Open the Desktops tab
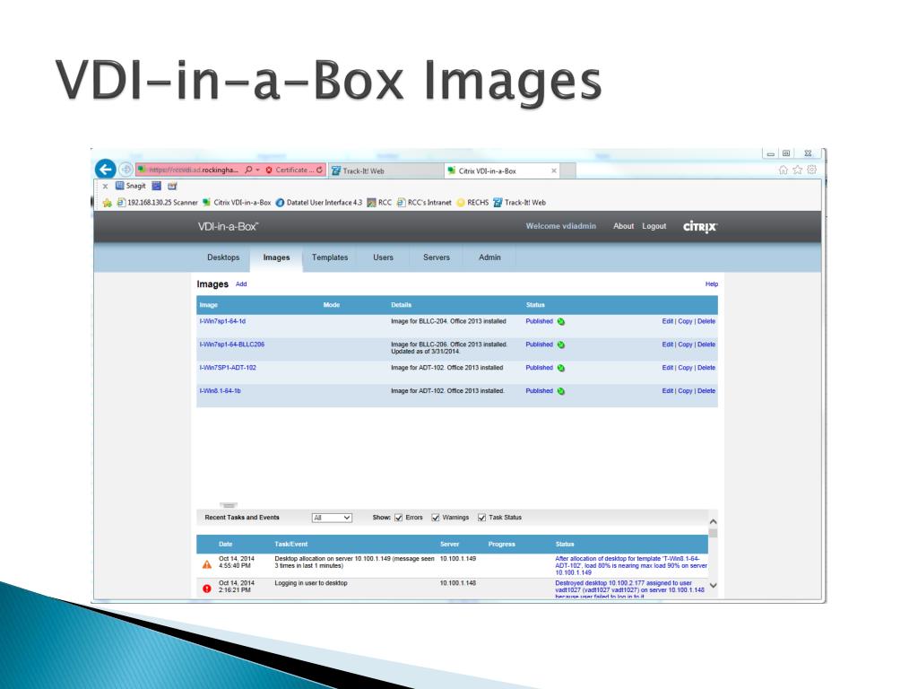Image resolution: width=918 pixels, height=689 pixels. point(223,257)
